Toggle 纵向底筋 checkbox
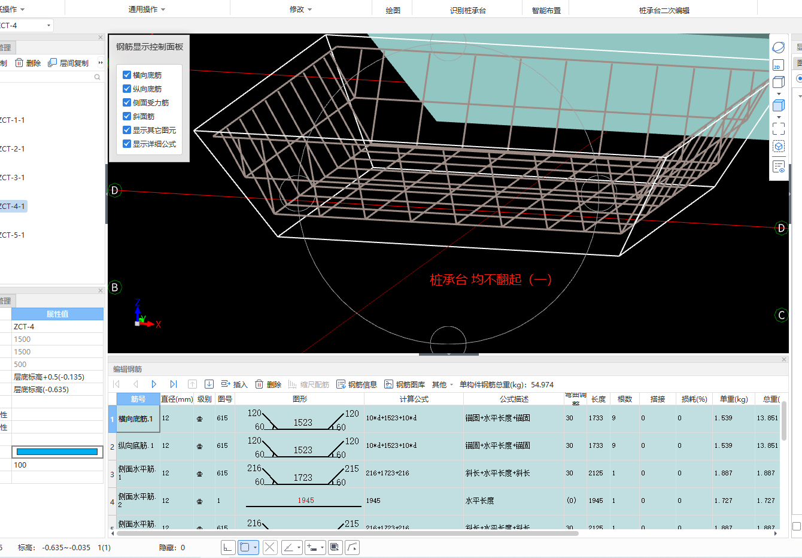This screenshot has height=558, width=802. [x=127, y=89]
